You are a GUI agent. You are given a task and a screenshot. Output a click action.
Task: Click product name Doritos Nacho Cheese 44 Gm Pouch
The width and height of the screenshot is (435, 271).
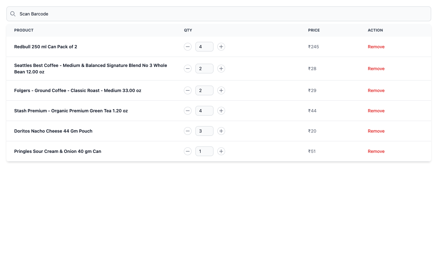(53, 131)
